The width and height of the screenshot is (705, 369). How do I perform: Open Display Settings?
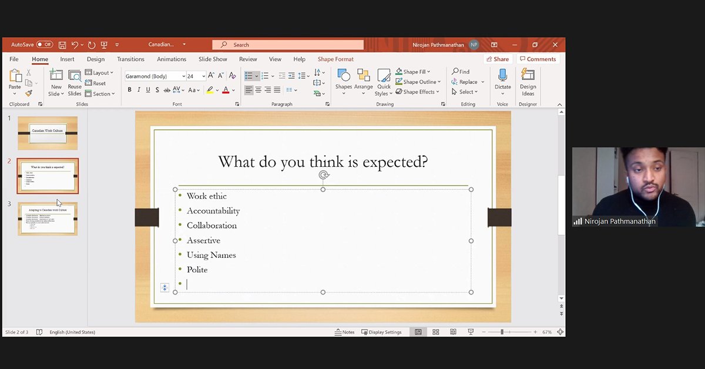(381, 332)
